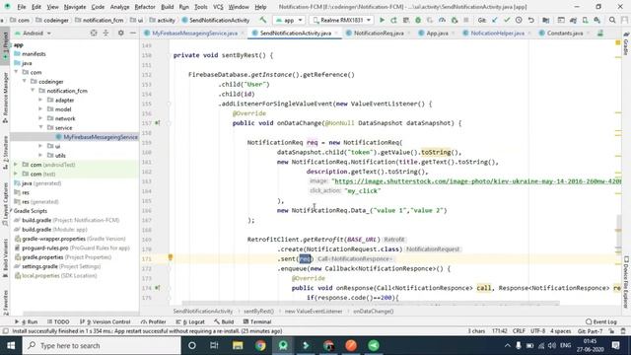The image size is (631, 355).
Task: Open the Project Structure icon in toolbar
Action: click(x=545, y=20)
